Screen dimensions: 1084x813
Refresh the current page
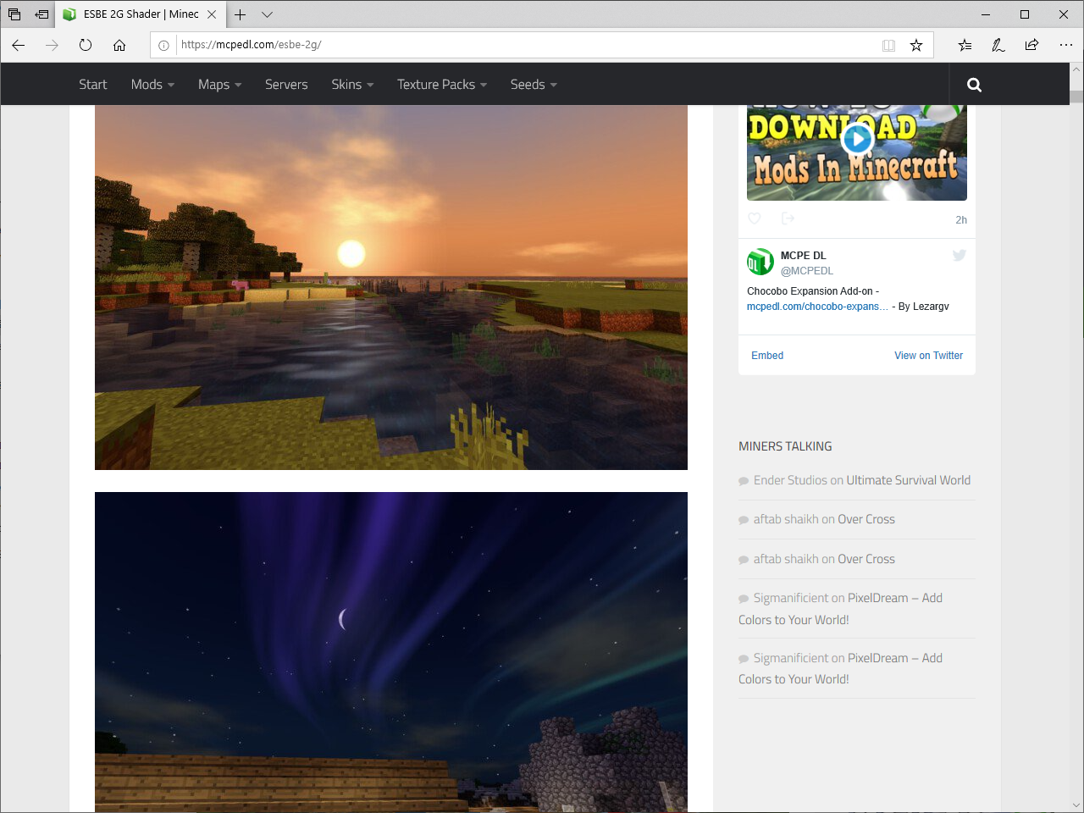pyautogui.click(x=86, y=45)
